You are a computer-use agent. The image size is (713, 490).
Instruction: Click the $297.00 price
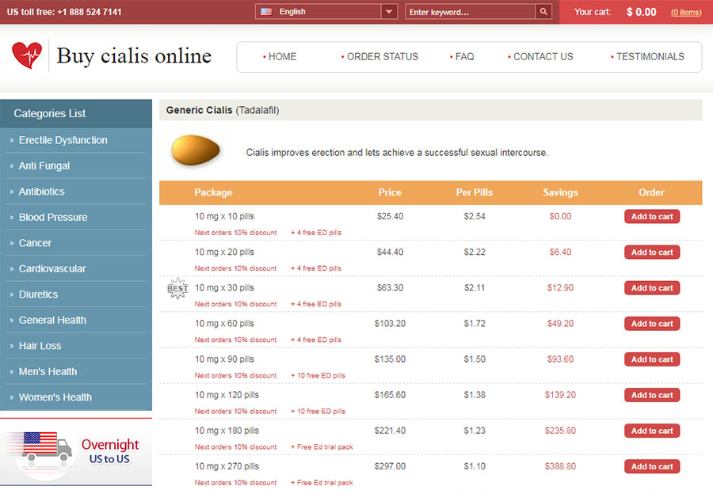coord(390,466)
